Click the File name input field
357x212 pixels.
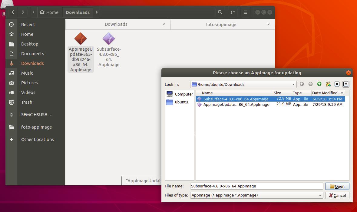coord(256,186)
